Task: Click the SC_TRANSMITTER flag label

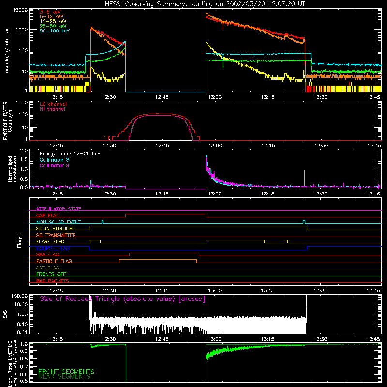Action: 56,235
